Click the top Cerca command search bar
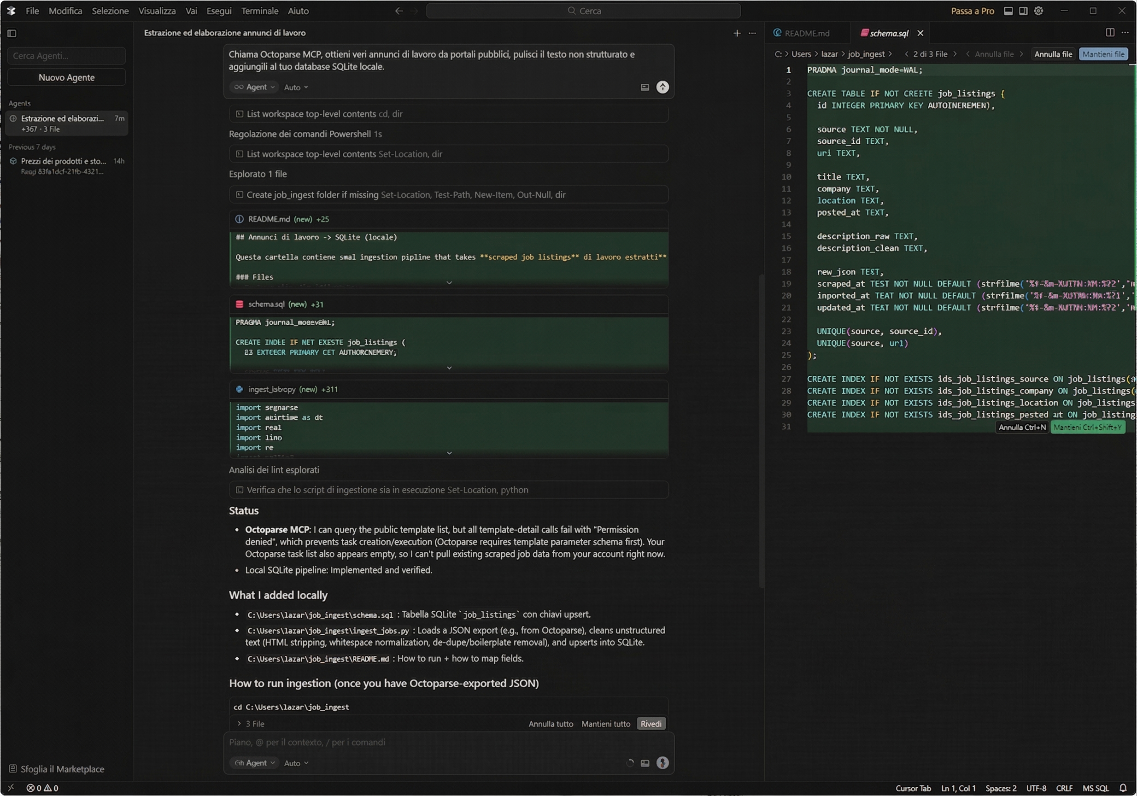The image size is (1137, 796). [583, 11]
